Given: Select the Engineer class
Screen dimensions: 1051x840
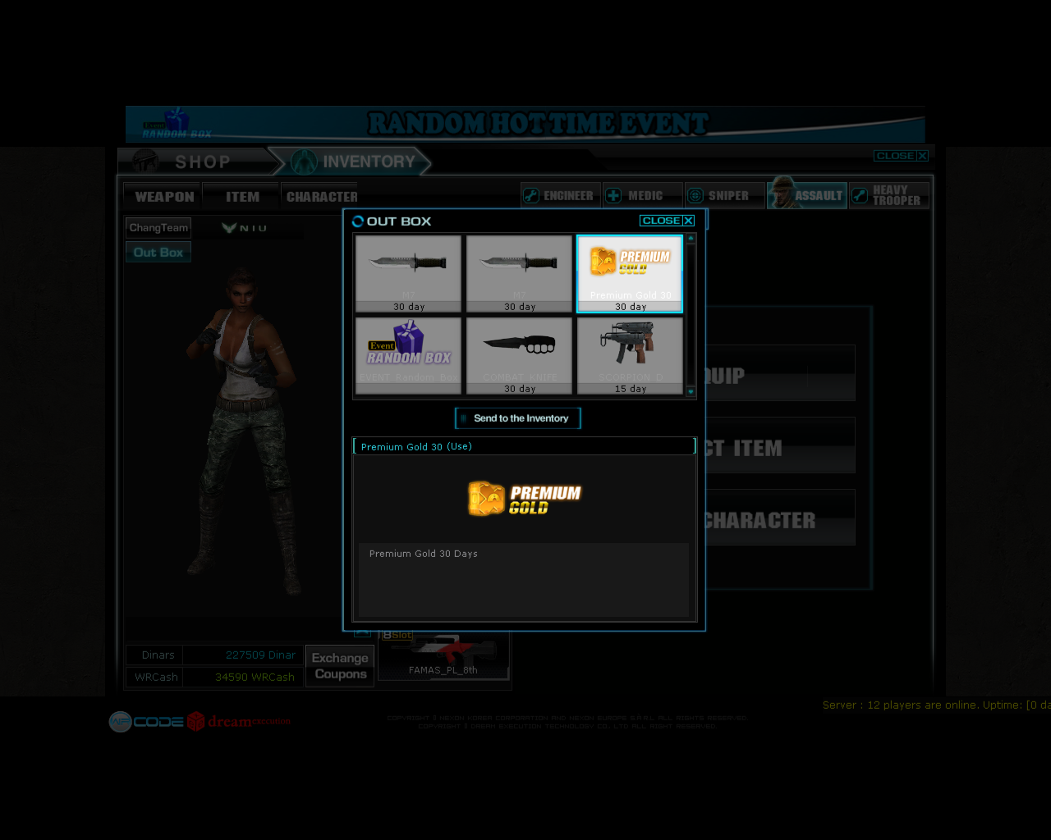Looking at the screenshot, I should (561, 195).
